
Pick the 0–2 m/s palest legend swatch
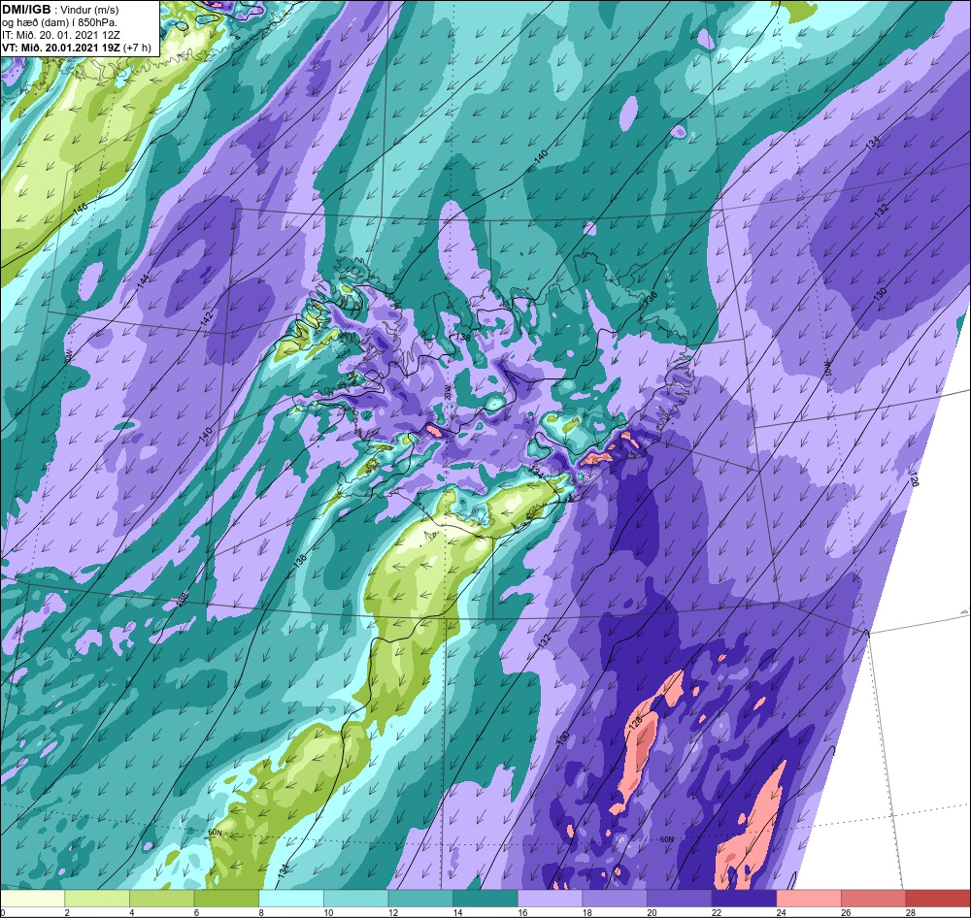coord(32,899)
